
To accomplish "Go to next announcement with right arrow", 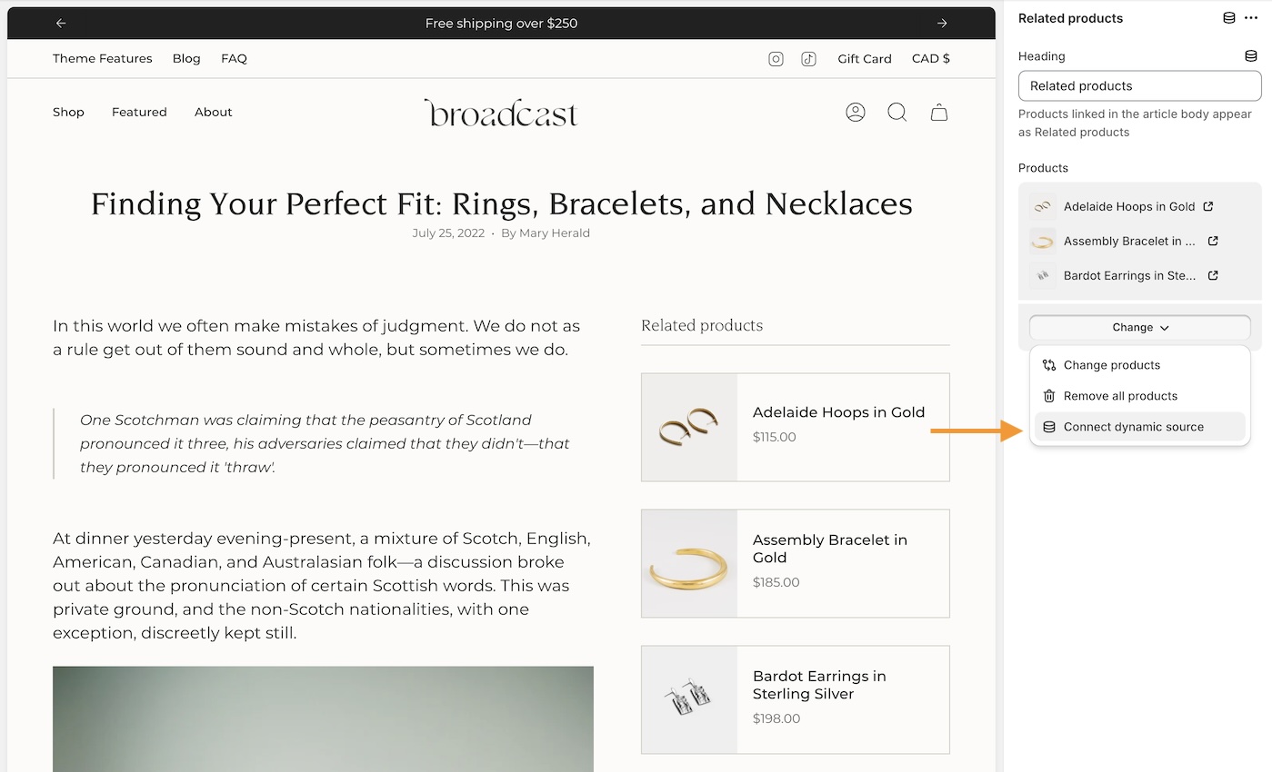I will pos(942,24).
